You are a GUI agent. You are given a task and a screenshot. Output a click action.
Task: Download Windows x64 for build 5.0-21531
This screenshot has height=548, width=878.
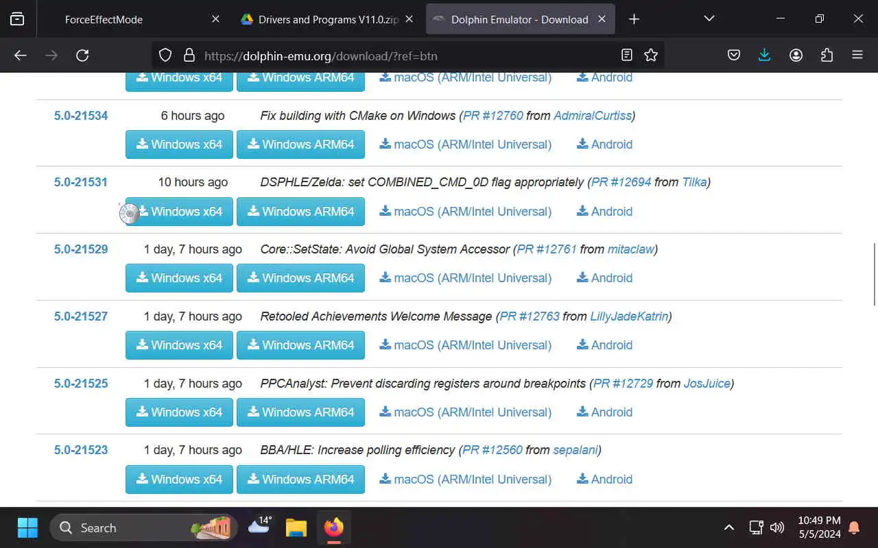179,212
